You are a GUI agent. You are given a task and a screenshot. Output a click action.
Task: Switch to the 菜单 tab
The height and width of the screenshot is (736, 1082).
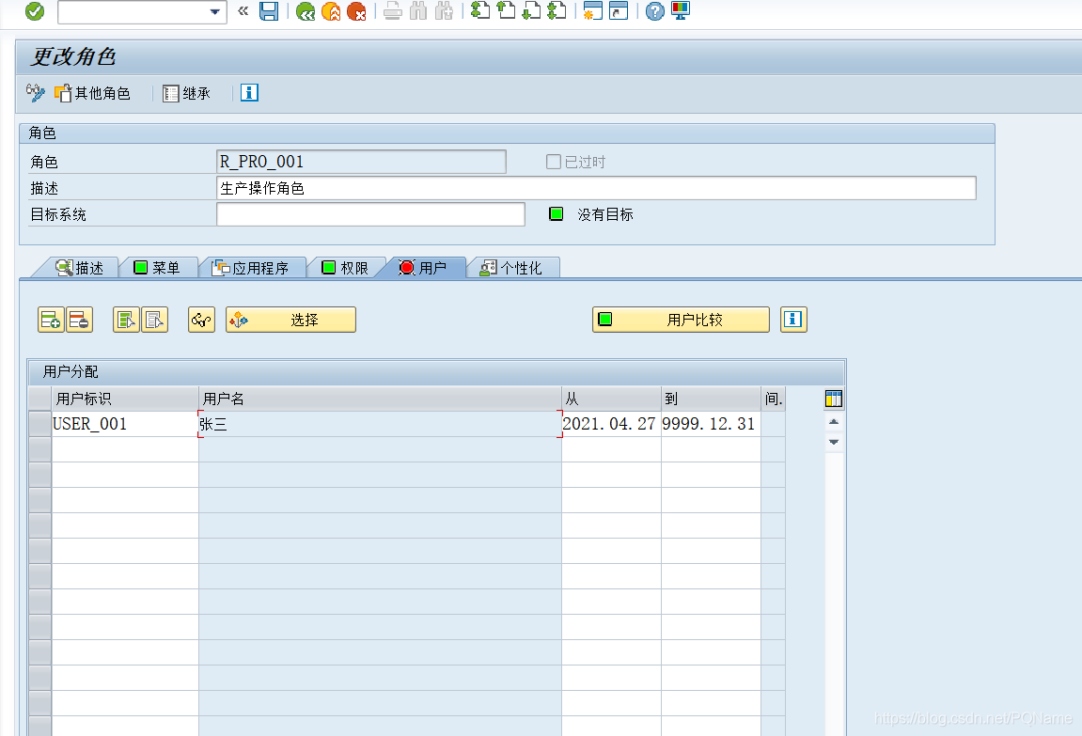157,268
